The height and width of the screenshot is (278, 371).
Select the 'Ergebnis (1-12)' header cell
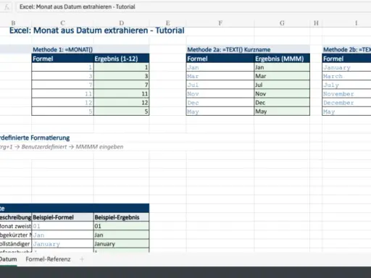[x=122, y=59]
